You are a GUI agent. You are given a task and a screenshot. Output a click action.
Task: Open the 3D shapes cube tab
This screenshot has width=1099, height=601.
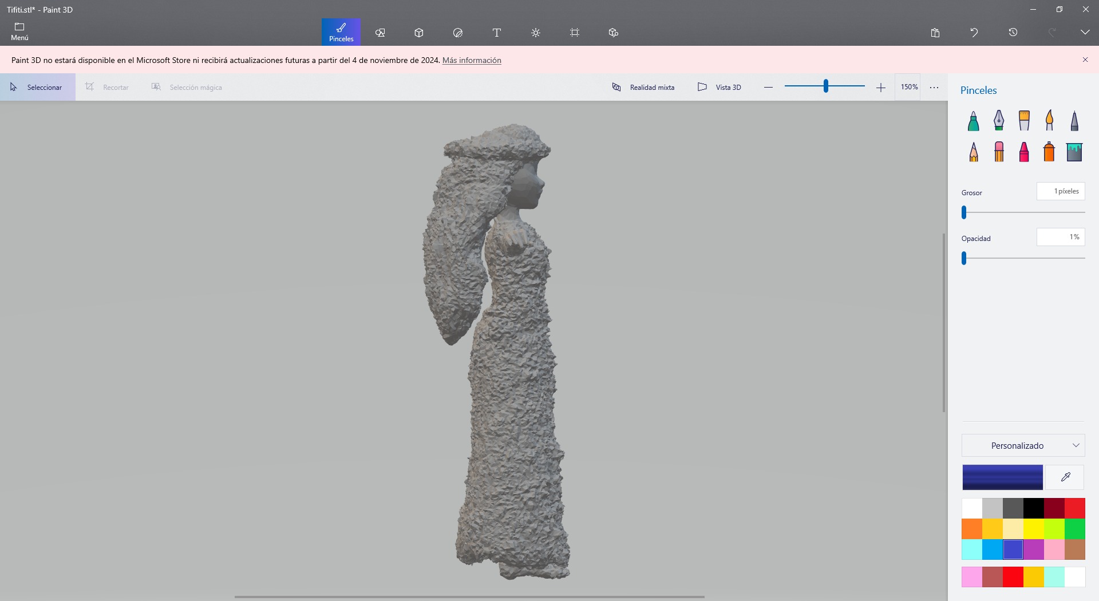(x=419, y=33)
